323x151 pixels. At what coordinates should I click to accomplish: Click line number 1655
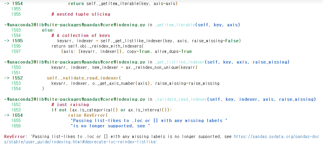(x=16, y=121)
